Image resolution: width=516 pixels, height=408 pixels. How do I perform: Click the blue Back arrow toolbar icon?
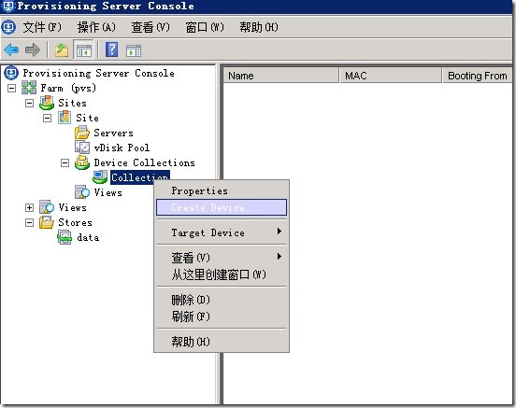[11, 50]
